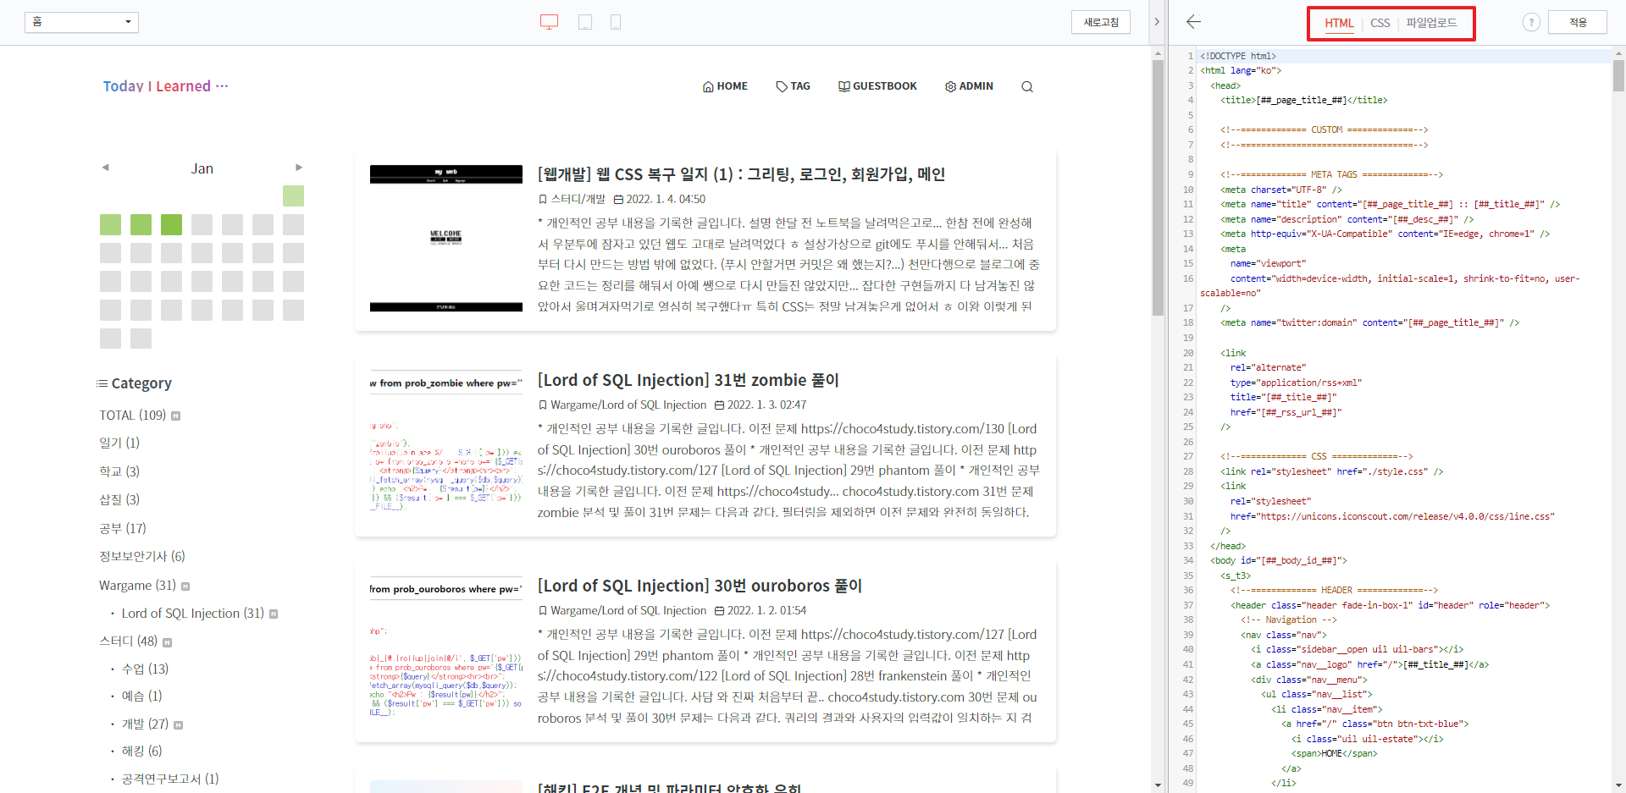Click the new-post badge next to Wargame (31)
This screenshot has height=793, width=1626.
(x=185, y=586)
